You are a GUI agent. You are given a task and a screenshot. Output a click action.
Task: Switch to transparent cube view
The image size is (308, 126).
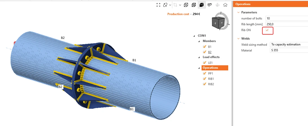tap(194, 5)
